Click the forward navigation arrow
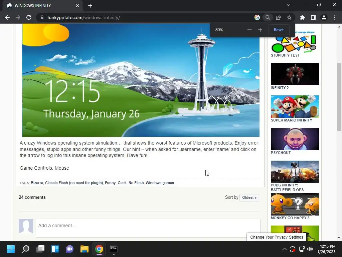Viewport: 342px width, 257px height. 18,17
